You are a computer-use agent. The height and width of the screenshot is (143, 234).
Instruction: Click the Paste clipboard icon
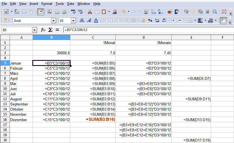tap(104, 12)
